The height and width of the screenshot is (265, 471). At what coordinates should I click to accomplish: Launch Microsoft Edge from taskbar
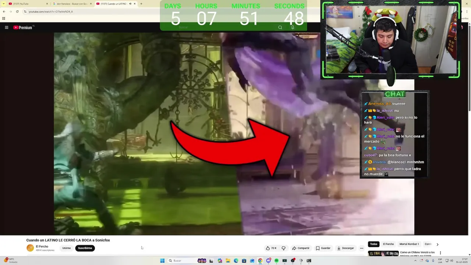coord(236,261)
